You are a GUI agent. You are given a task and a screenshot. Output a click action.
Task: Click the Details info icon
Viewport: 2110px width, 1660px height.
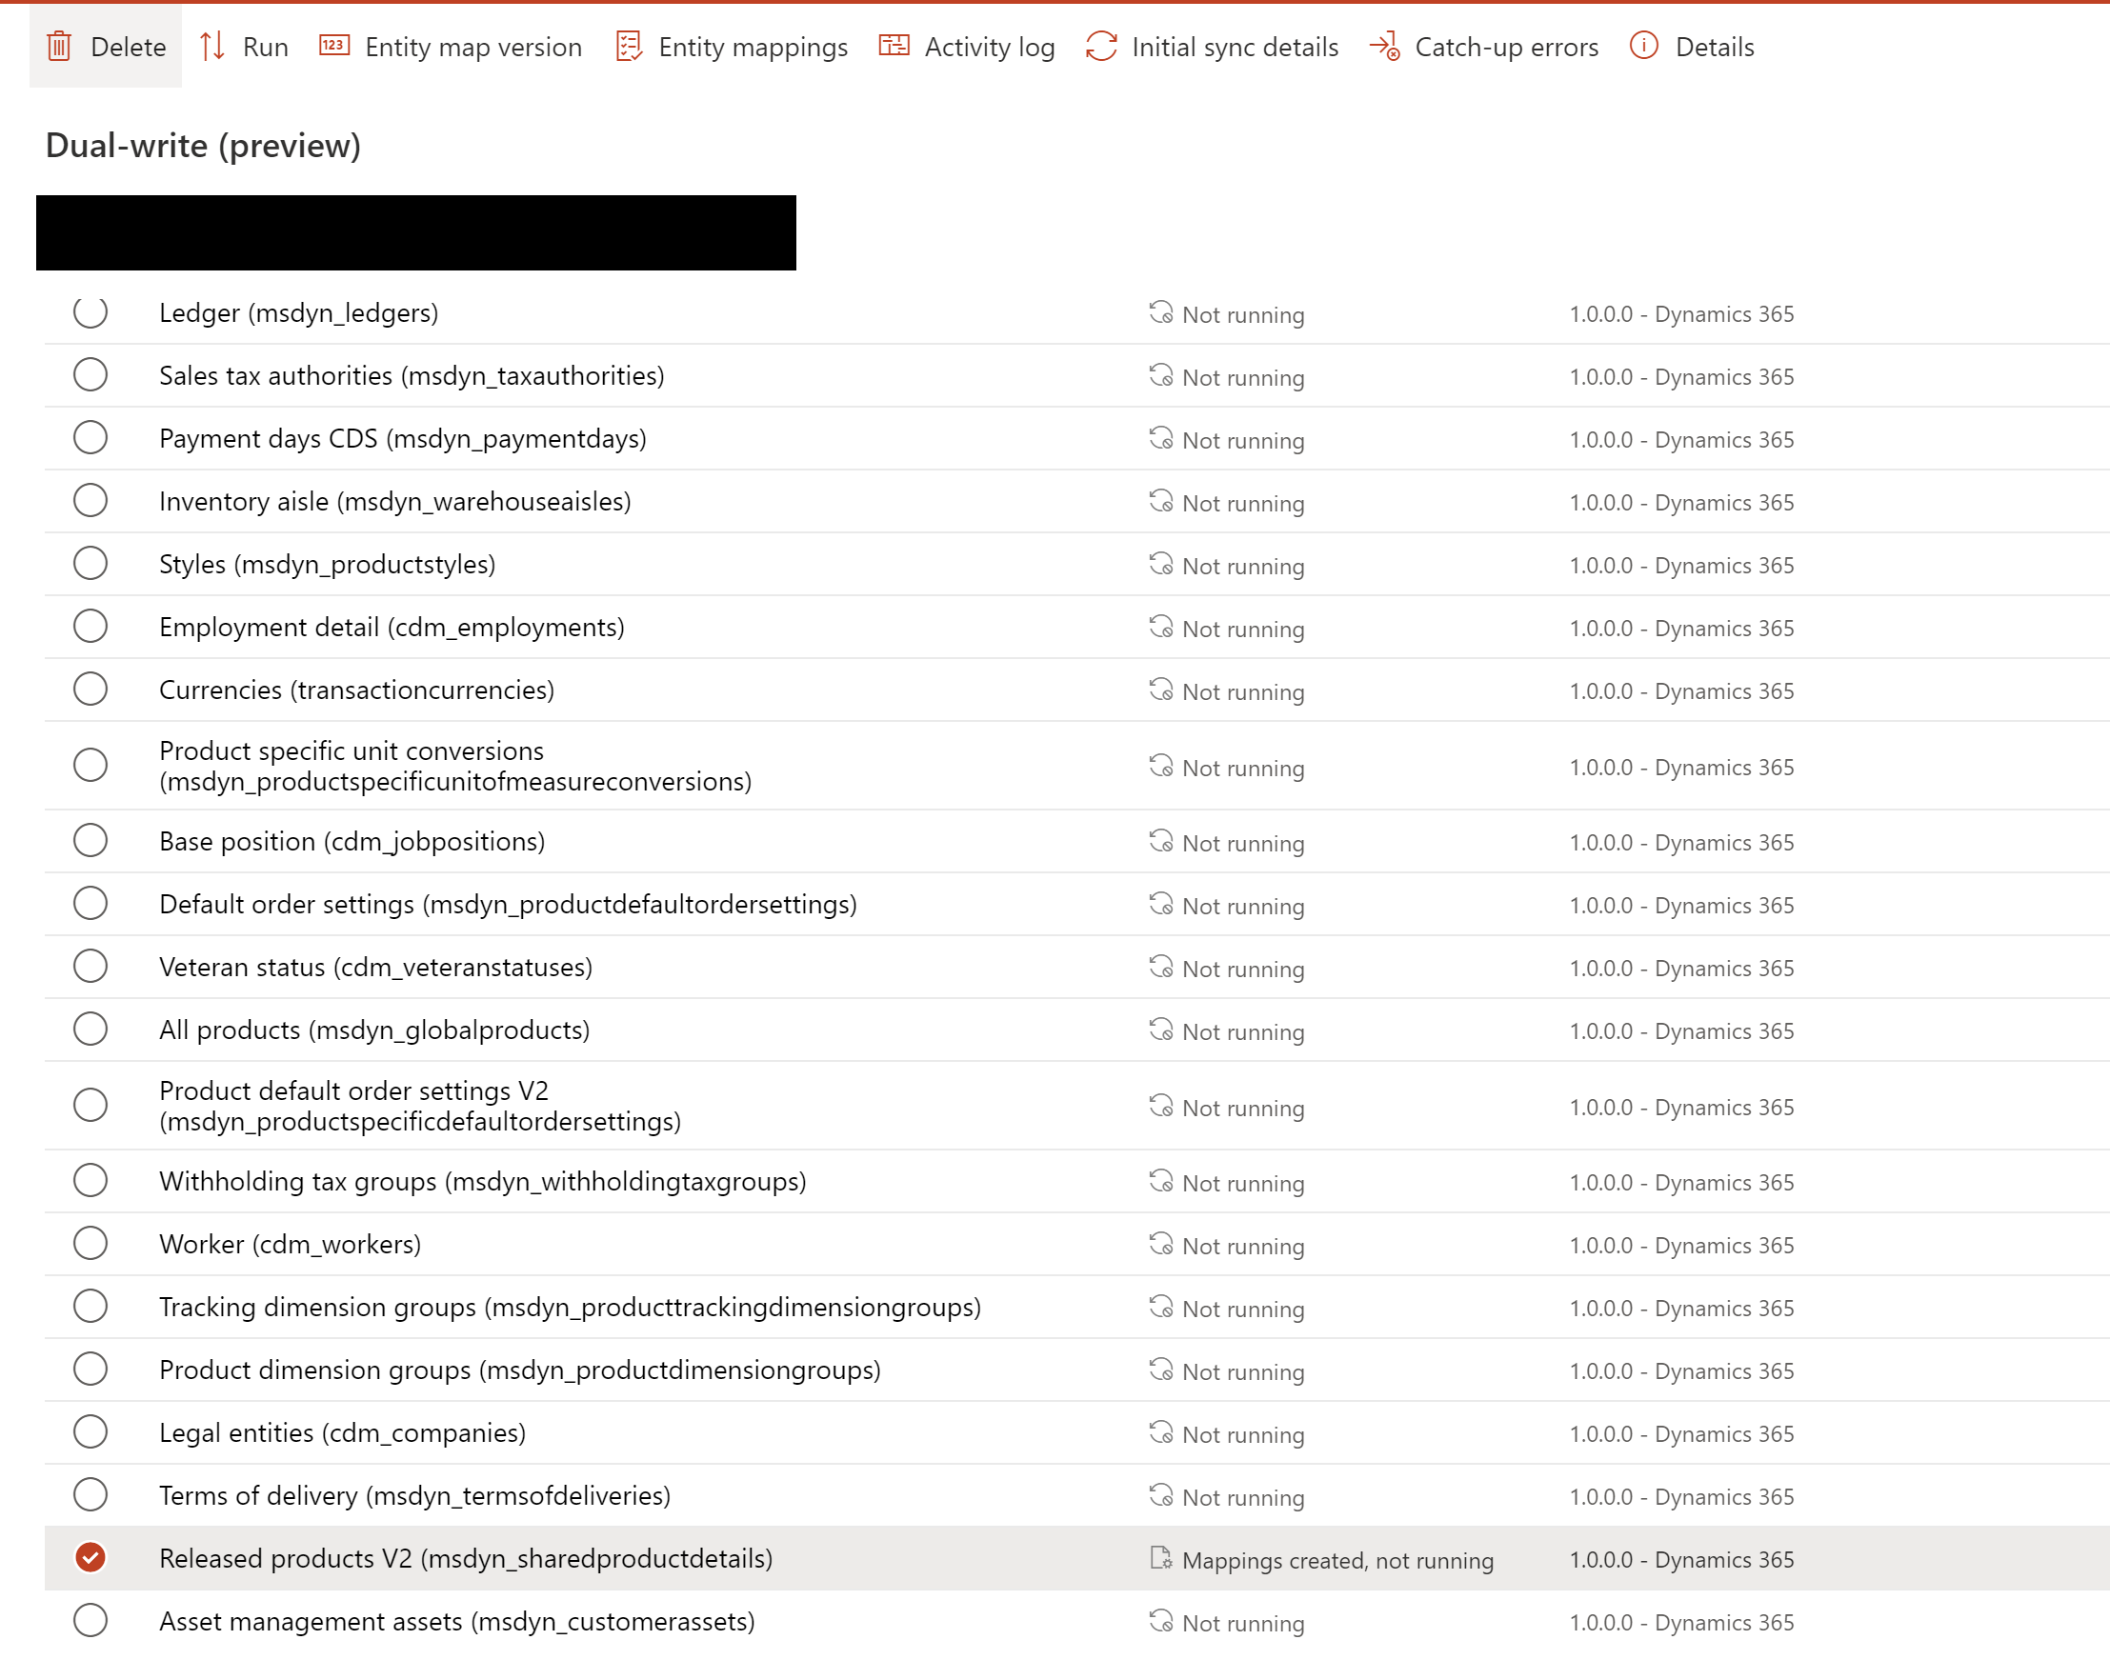[x=1642, y=46]
